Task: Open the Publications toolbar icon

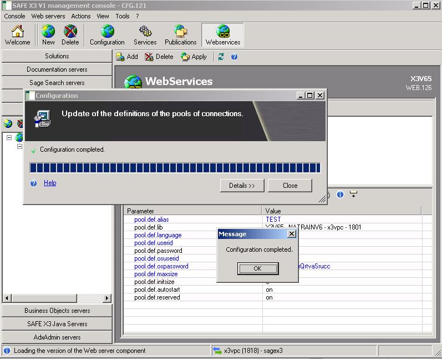Action: click(x=180, y=36)
